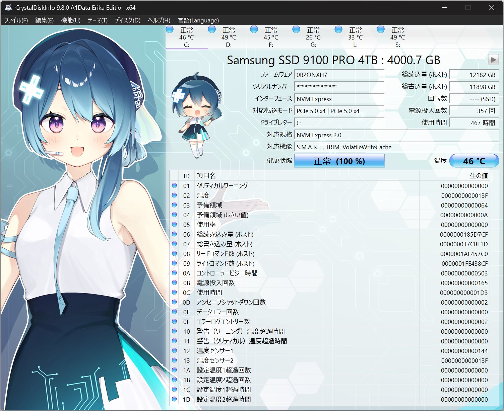The image size is (504, 411).
Task: Select the F: drive status orb
Action: tap(254, 29)
